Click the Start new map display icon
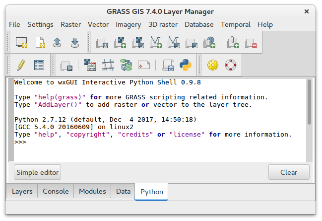322x221 pixels. coord(21,43)
